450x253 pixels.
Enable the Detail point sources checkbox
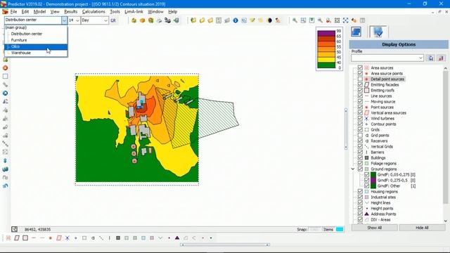click(360, 79)
